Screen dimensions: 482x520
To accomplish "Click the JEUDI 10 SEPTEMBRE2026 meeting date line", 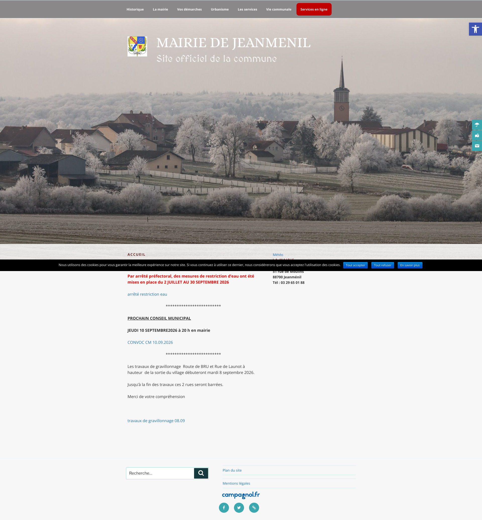I will point(169,331).
